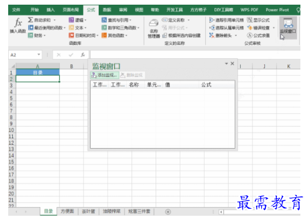Select row 10 header

pyautogui.click(x=11, y=130)
